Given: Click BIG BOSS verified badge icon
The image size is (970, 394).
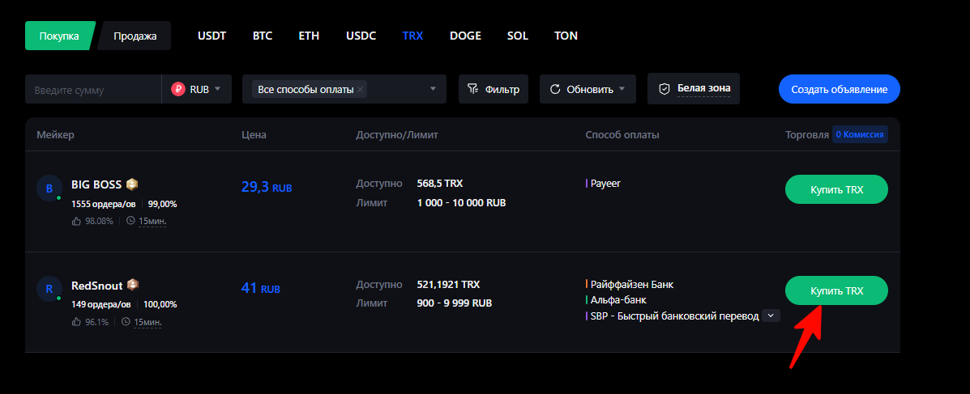Looking at the screenshot, I should point(131,184).
